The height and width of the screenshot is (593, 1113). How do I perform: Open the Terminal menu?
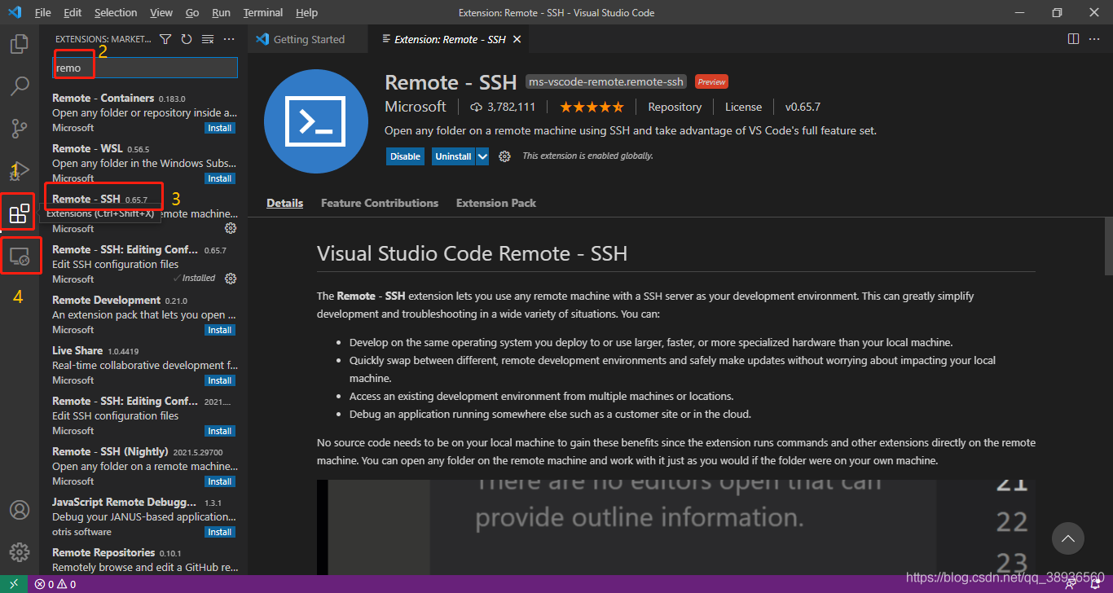point(263,12)
